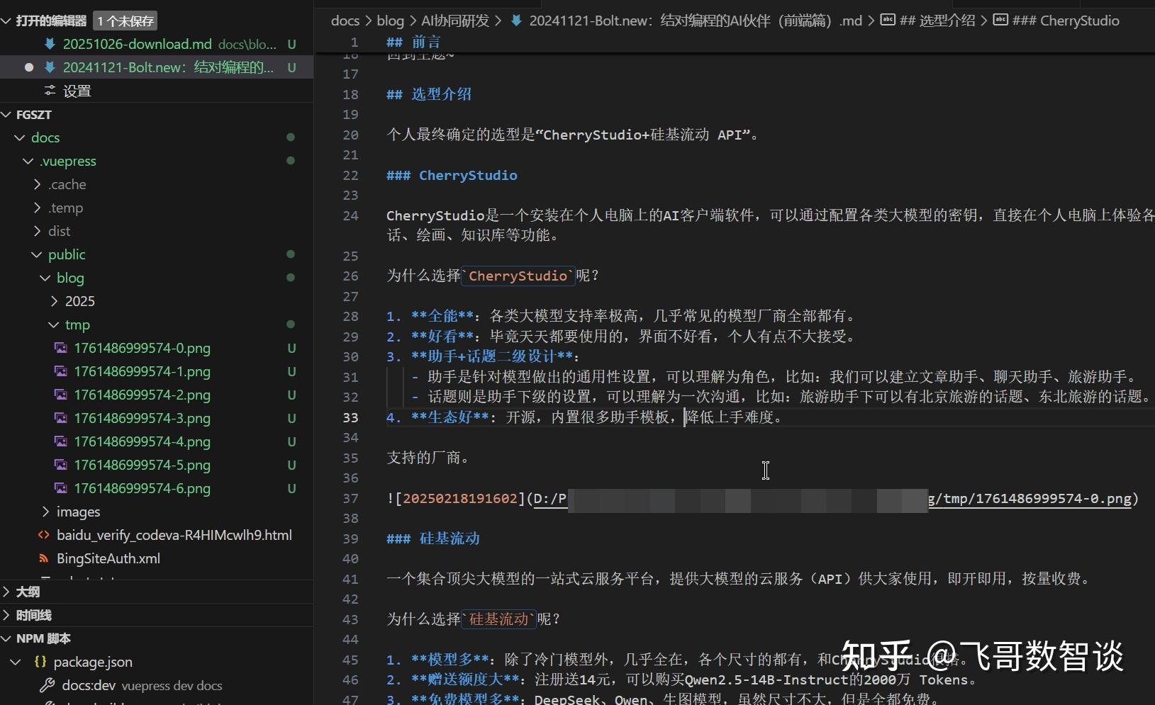Image resolution: width=1155 pixels, height=705 pixels.
Task: Open file 1761486999574-0.png
Action: pos(142,348)
